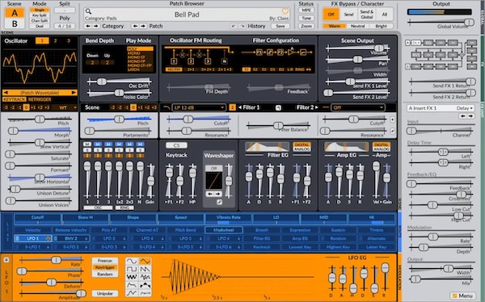The image size is (485, 302).
Task: Toggle Filter EG Digital/Analog mode
Action: click(302, 146)
